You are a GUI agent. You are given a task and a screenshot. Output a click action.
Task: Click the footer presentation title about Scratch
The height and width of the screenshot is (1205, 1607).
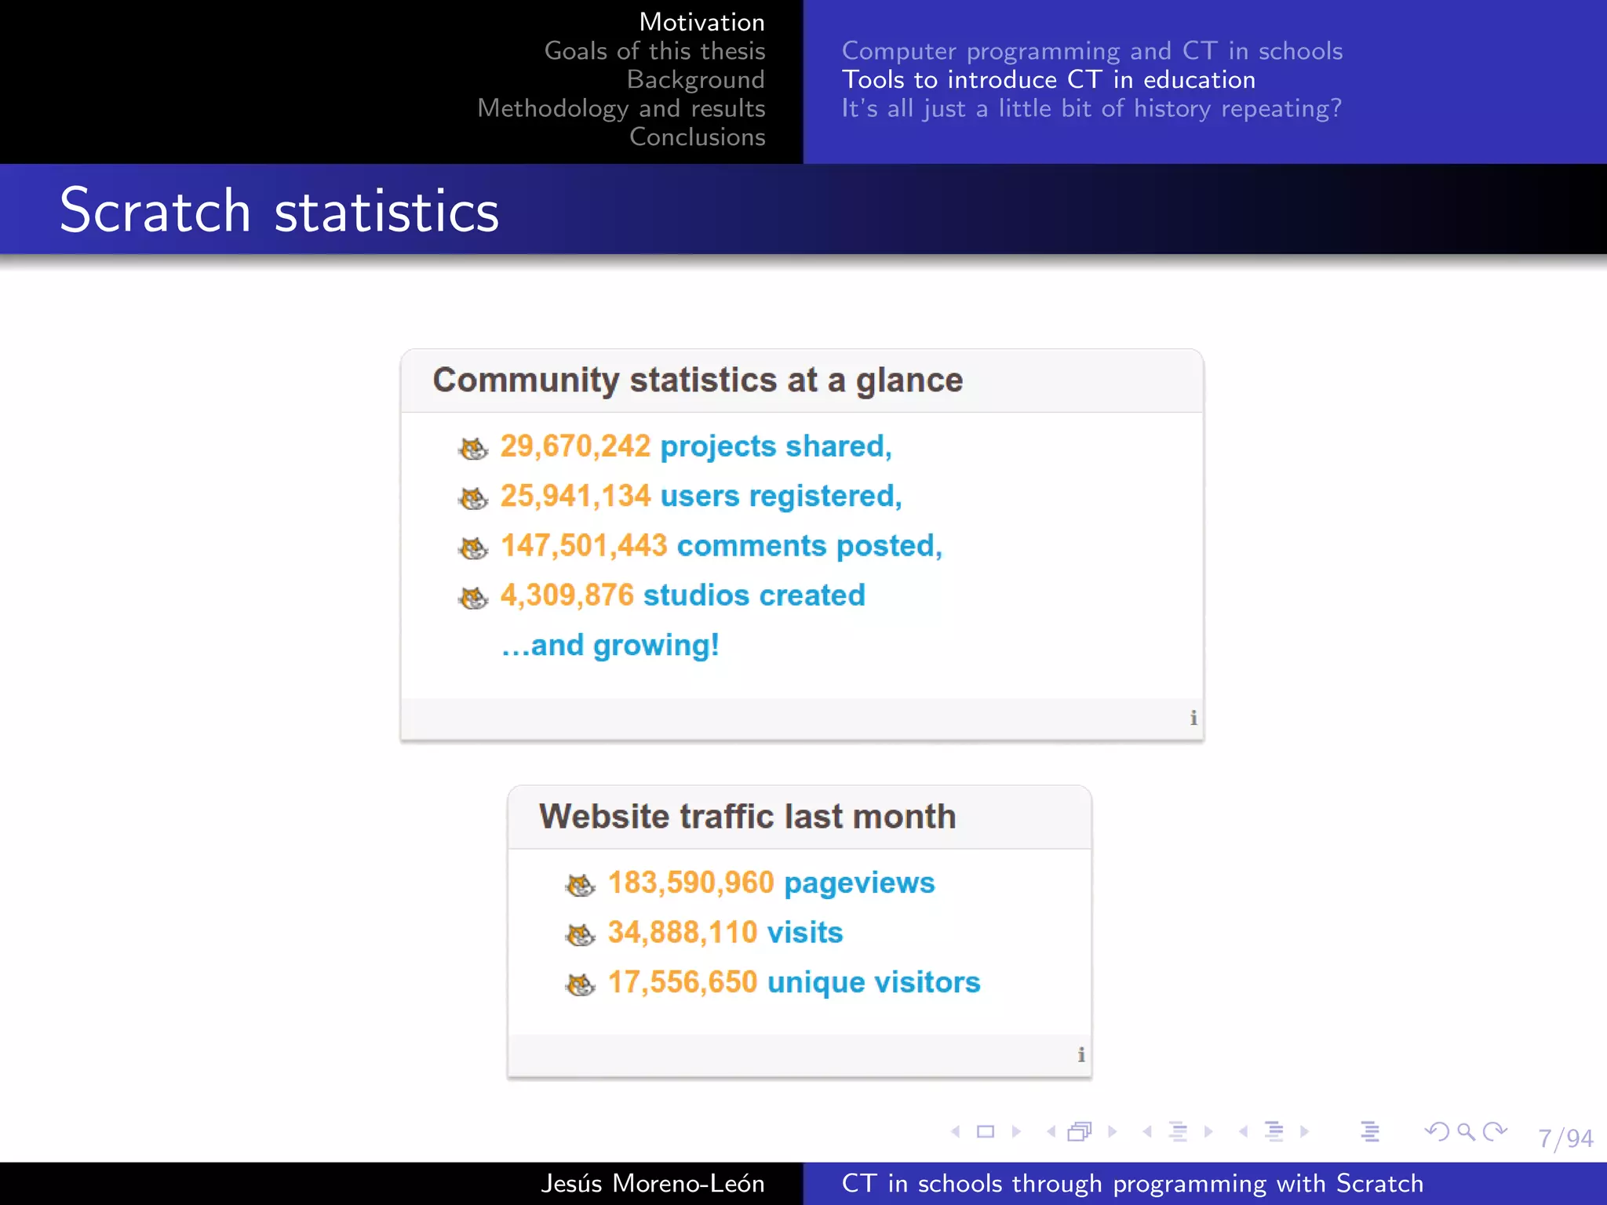pyautogui.click(x=1132, y=1183)
